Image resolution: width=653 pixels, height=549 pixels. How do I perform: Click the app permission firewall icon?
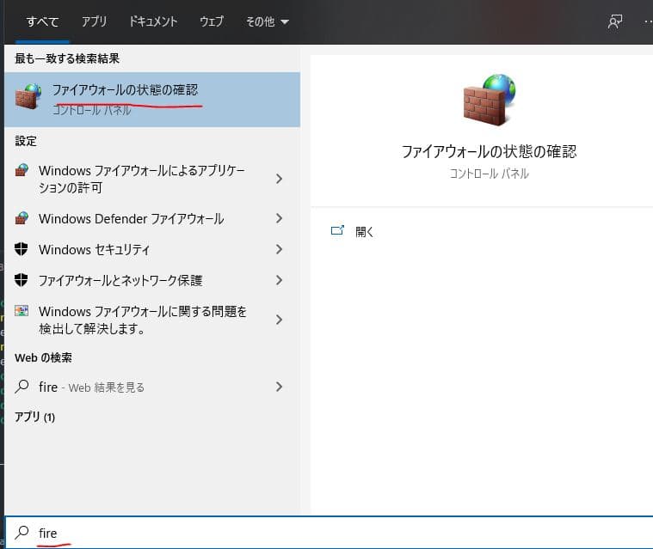coord(22,171)
